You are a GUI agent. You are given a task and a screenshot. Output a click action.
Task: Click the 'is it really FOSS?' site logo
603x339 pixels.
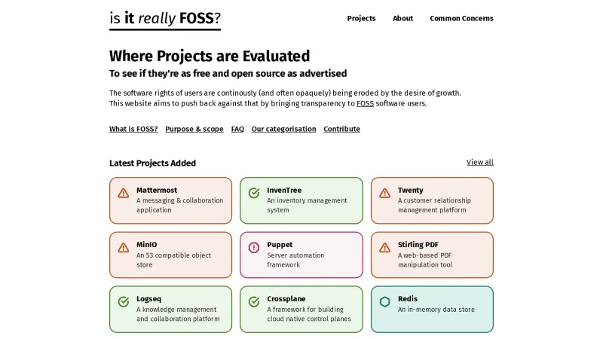pyautogui.click(x=165, y=19)
